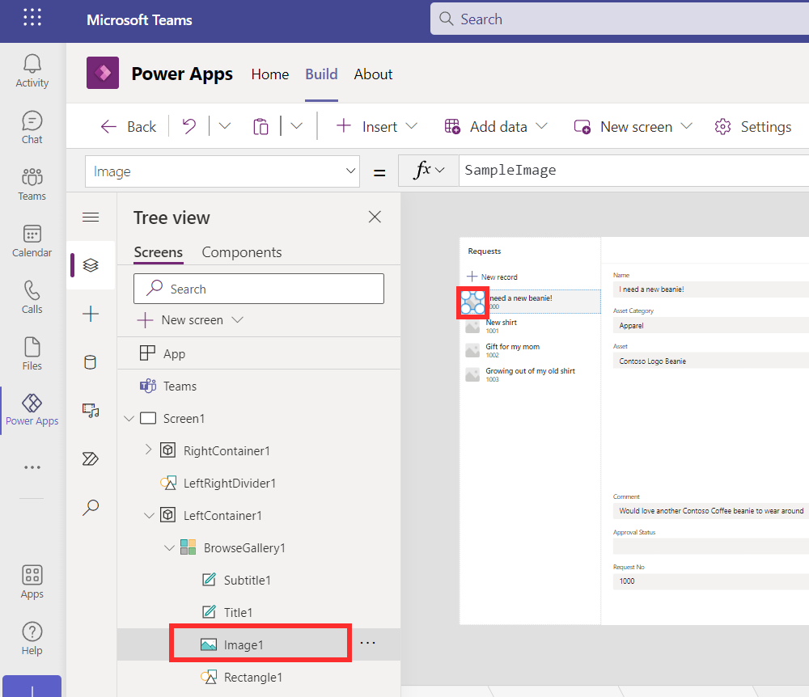Screen dimensions: 809x697
Task: Select LeftRightDivider1 in the tree
Action: [230, 483]
